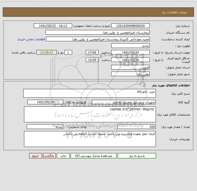
Task: Click request creator name field
Action: coord(98,39)
